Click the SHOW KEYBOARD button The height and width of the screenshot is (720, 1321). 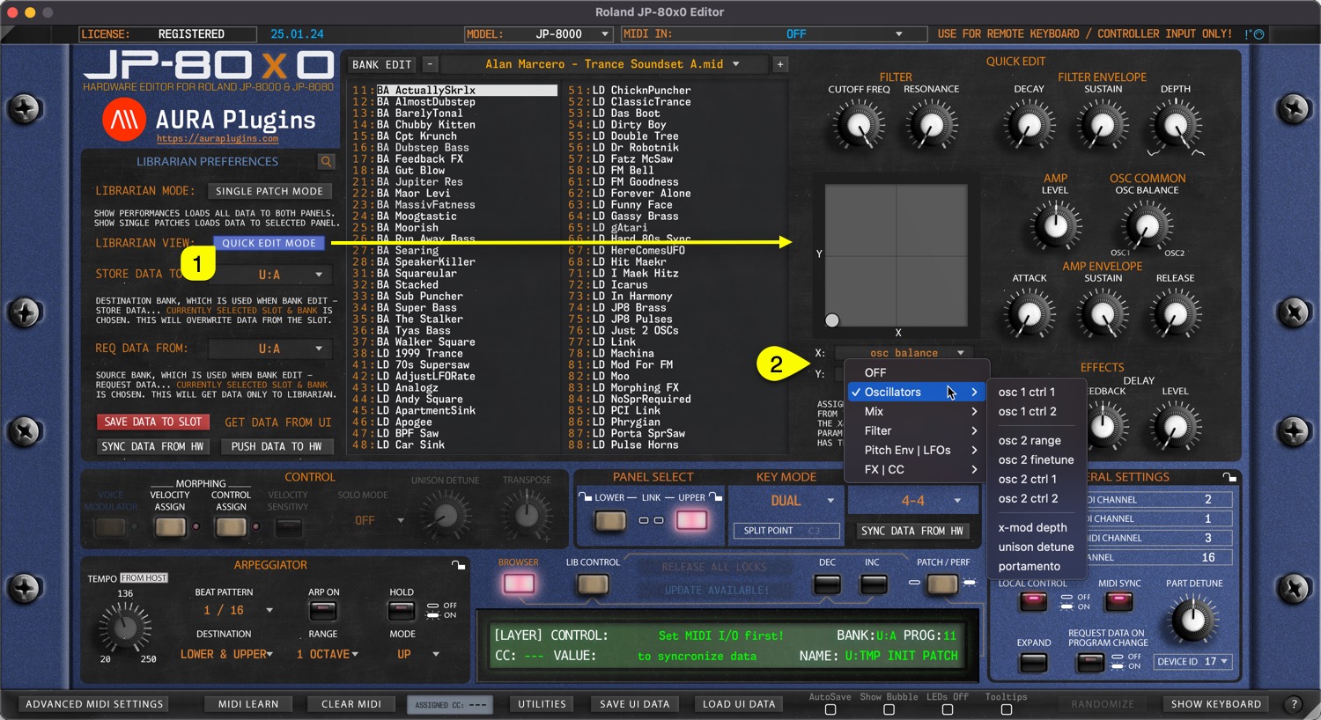coord(1215,704)
